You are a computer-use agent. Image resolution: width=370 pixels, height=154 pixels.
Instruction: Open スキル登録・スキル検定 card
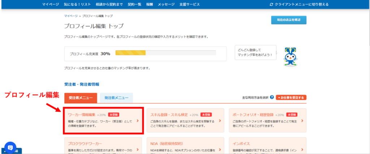pos(185,121)
